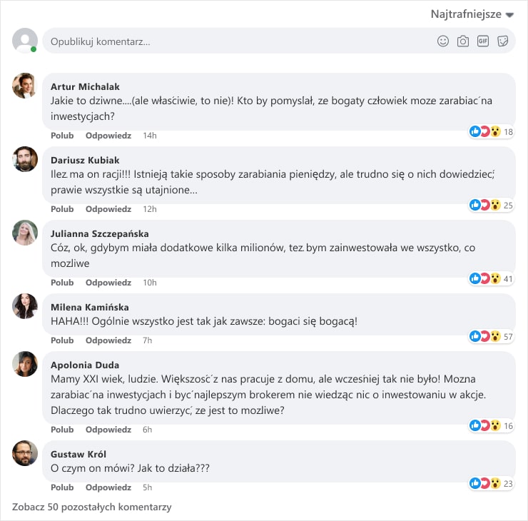Open the emoji picker in comment box
Viewport: 528px width, 521px height.
443,41
